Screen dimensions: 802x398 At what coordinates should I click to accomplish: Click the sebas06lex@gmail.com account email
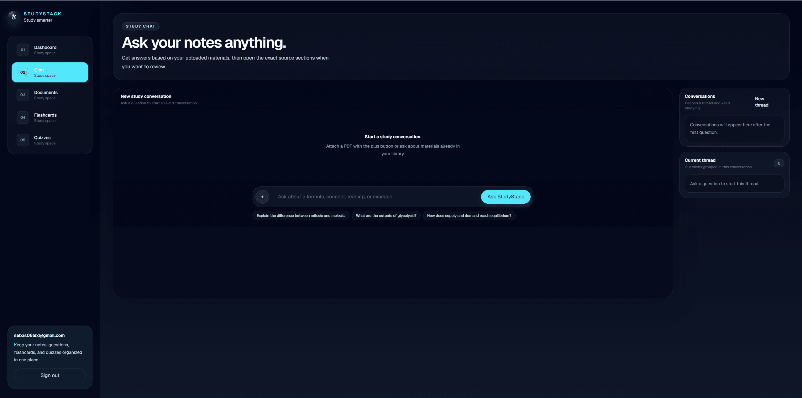pos(39,335)
